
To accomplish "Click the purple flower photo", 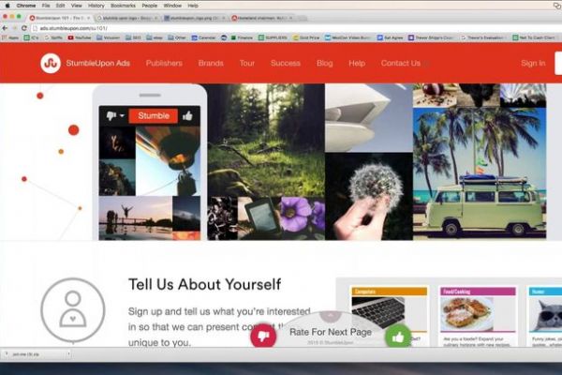I will tap(303, 217).
